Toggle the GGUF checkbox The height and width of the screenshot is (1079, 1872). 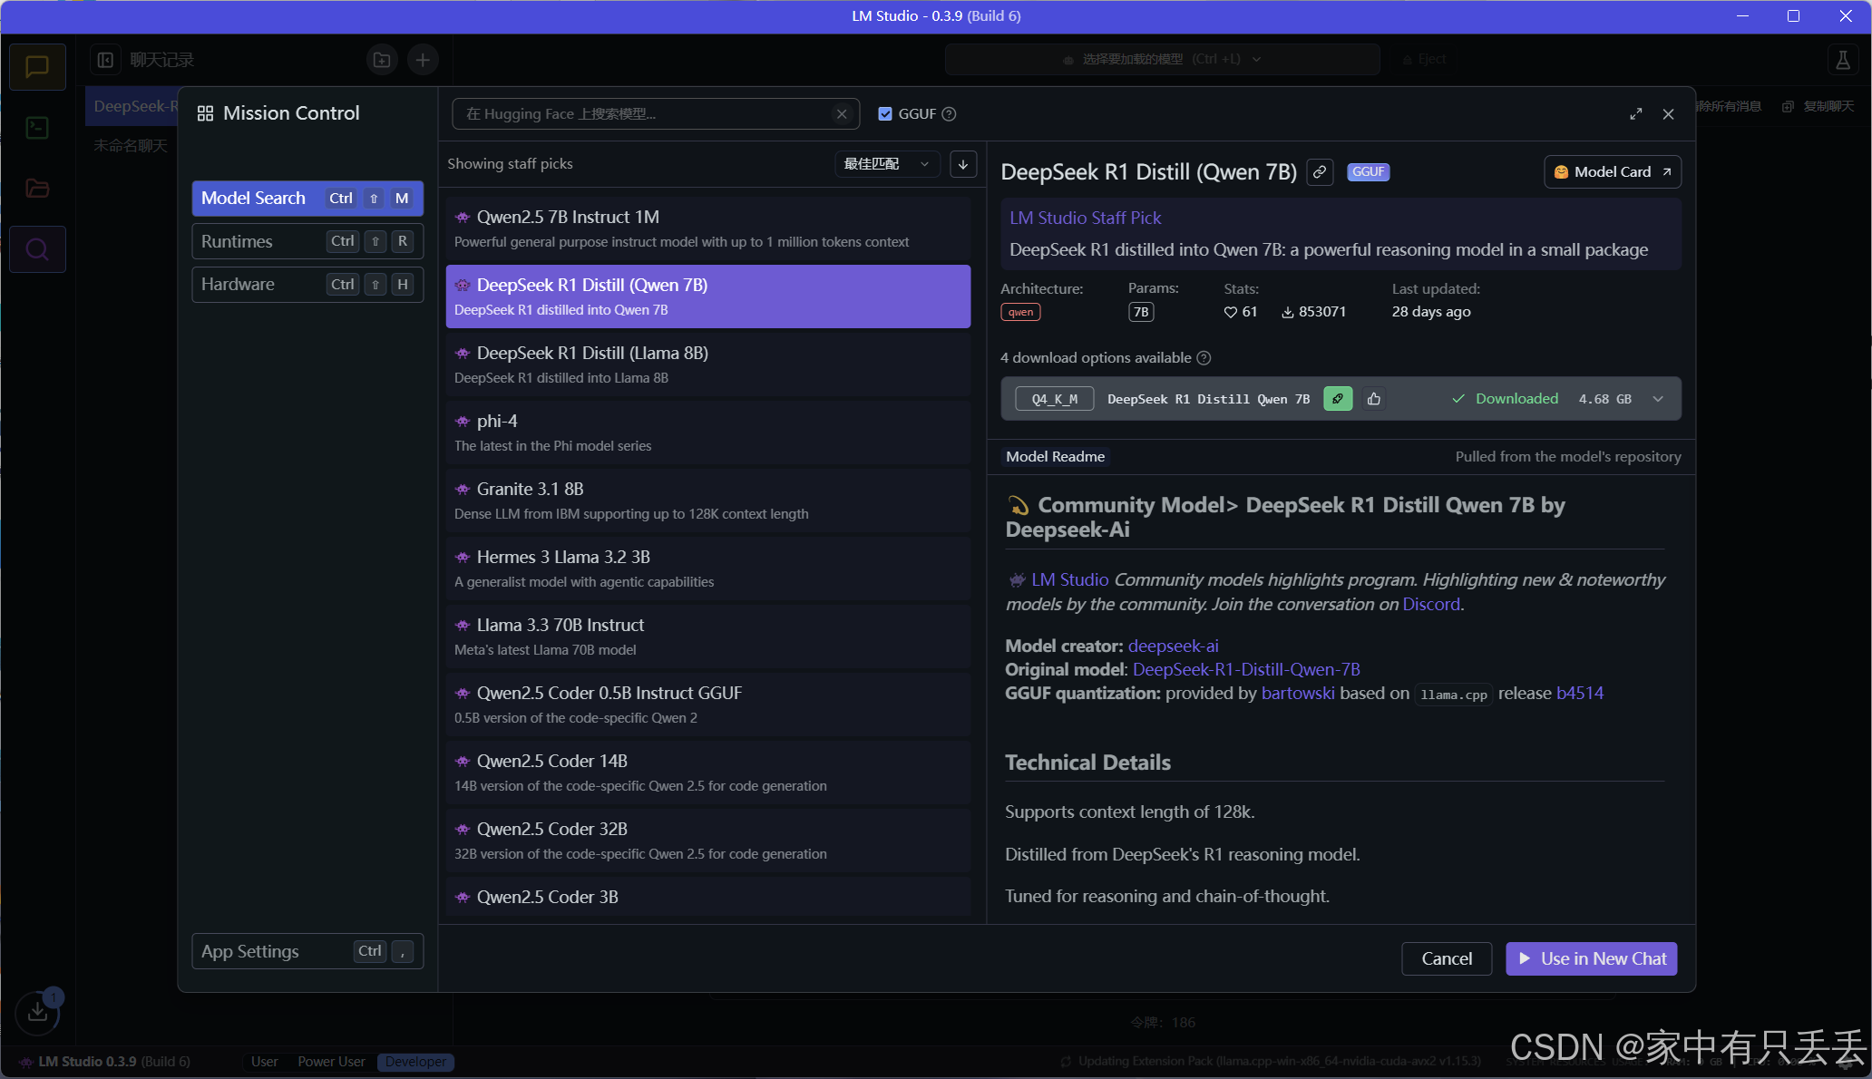(x=885, y=114)
